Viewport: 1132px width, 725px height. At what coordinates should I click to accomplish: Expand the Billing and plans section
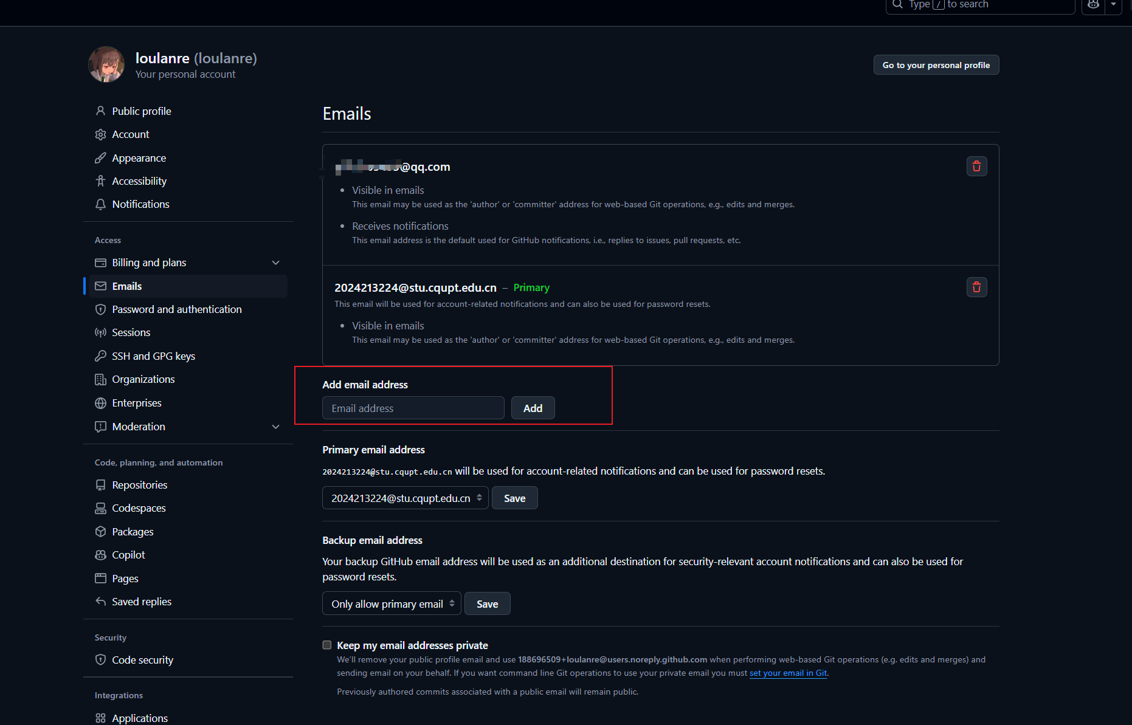point(275,263)
